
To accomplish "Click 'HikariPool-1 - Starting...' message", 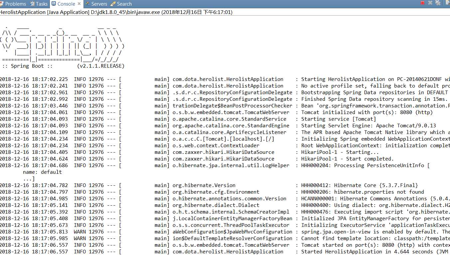I will click(340, 152).
